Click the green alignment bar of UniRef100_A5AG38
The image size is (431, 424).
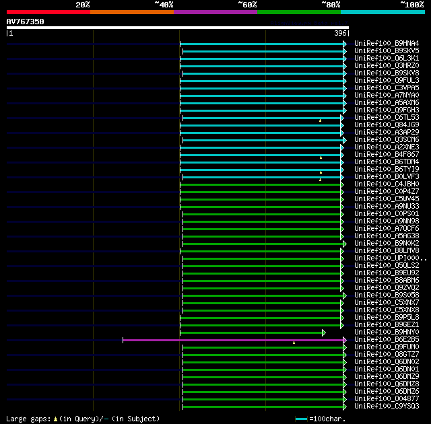[x=261, y=236]
